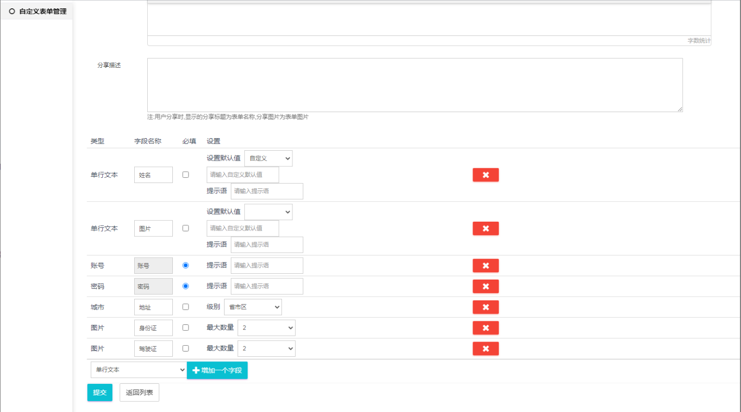
Task: Delete the 地址 city field row
Action: [485, 307]
